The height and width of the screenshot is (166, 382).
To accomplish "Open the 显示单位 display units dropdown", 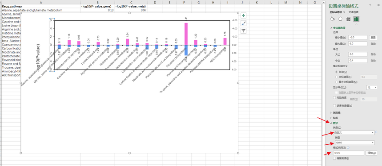I will (x=372, y=87).
